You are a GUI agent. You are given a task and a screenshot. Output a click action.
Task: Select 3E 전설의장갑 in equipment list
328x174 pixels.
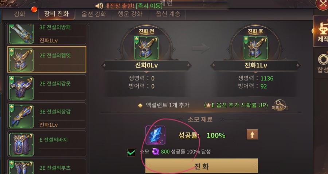[x=47, y=115]
